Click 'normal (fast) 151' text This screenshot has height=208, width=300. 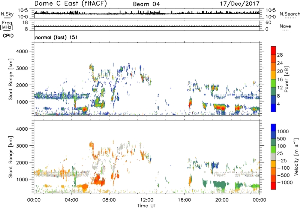[x=57, y=37]
